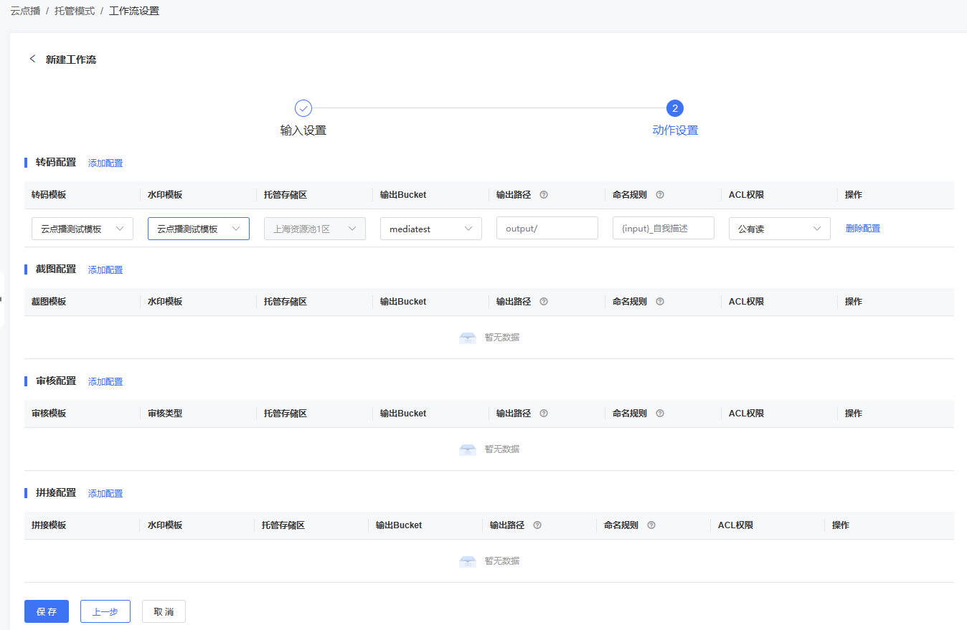The width and height of the screenshot is (967, 630).
Task: Click the completed 输入设置 step circle
Action: pos(303,108)
